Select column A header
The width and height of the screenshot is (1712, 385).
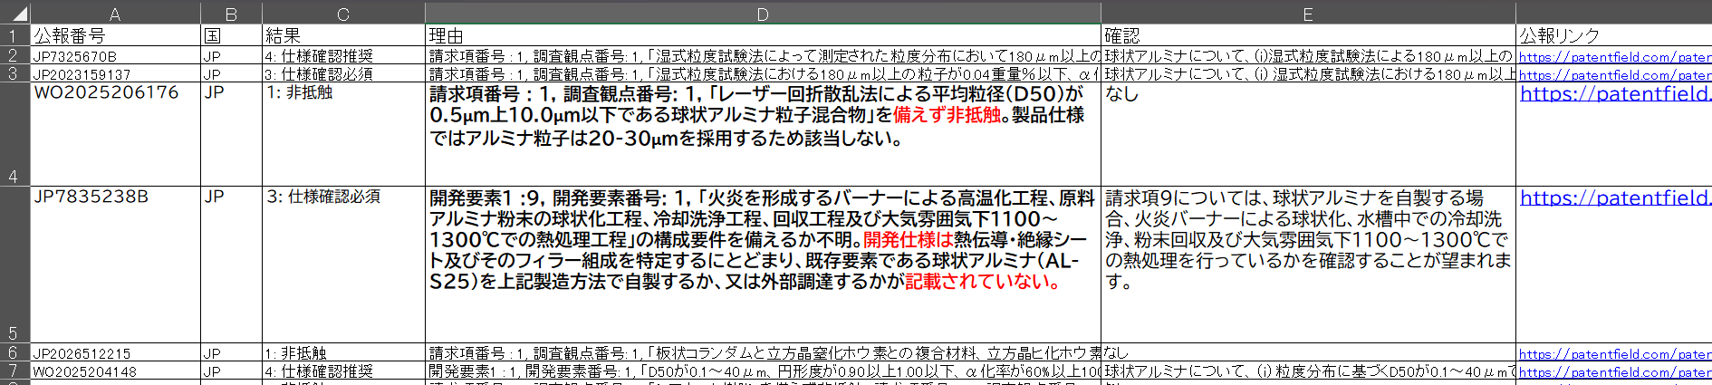point(115,14)
